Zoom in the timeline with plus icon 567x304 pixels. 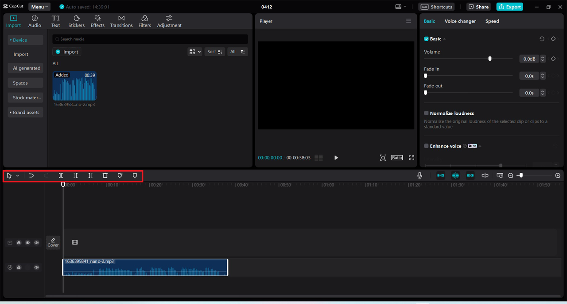[558, 175]
